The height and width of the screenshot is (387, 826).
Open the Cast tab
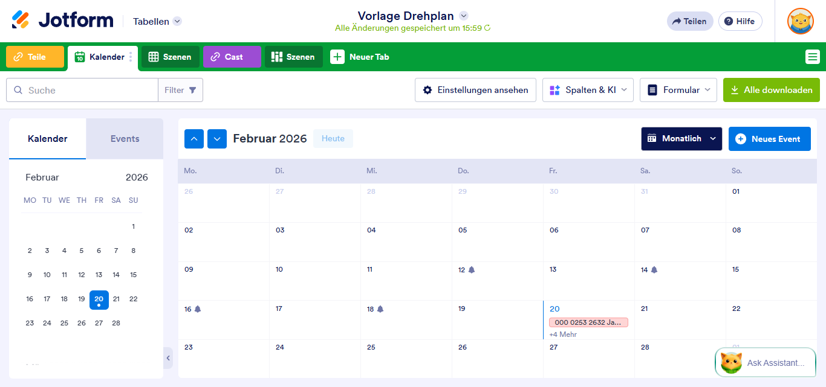pos(232,57)
